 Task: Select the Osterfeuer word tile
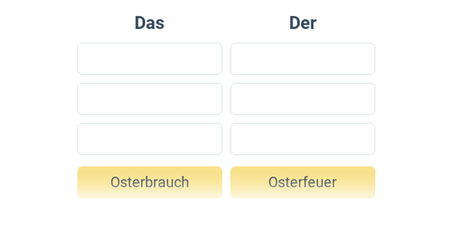click(x=303, y=182)
